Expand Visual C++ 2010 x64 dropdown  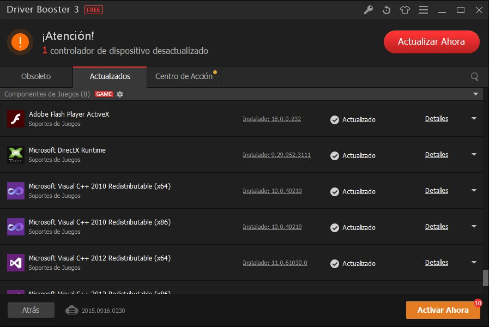pyautogui.click(x=474, y=190)
